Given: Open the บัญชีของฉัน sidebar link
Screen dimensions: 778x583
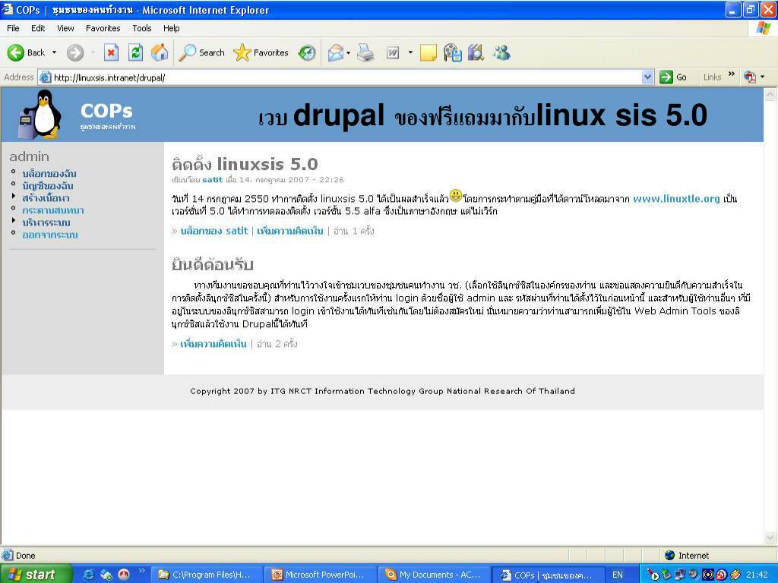Looking at the screenshot, I should 48,186.
